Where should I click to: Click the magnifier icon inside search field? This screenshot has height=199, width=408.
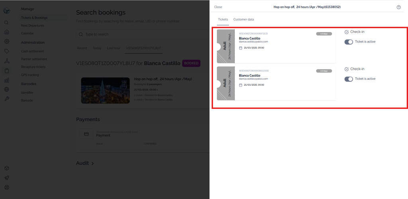pos(81,34)
